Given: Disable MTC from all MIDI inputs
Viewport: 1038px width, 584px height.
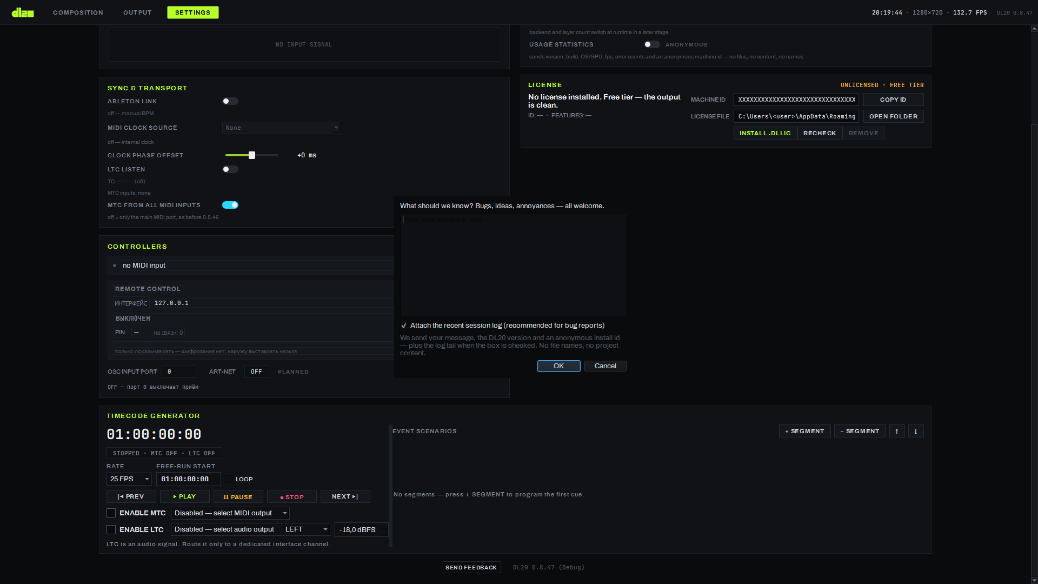Looking at the screenshot, I should 230,205.
